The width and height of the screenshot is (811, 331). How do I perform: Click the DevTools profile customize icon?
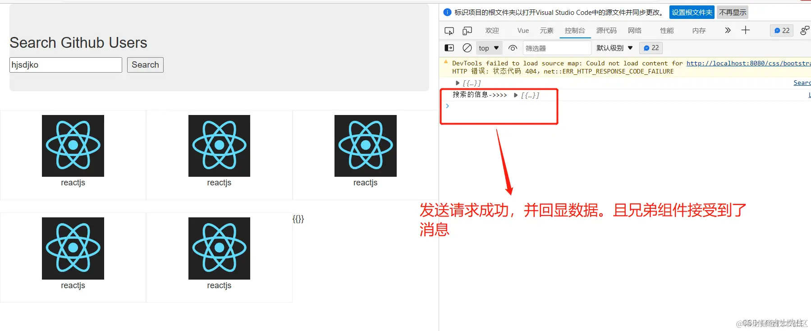point(805,30)
